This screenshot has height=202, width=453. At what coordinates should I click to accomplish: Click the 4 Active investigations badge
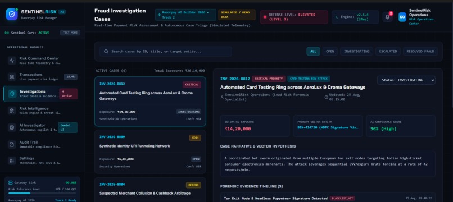[x=68, y=94]
